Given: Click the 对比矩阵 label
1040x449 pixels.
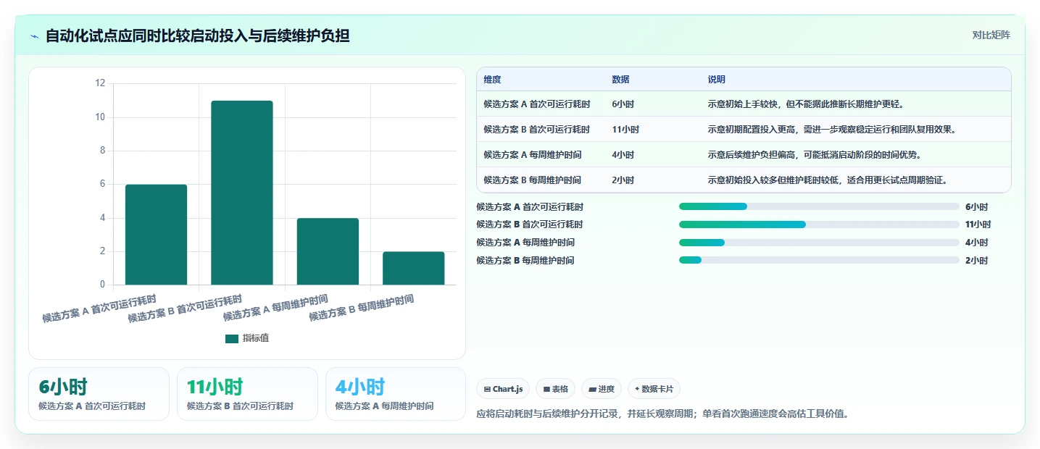Looking at the screenshot, I should click(991, 35).
